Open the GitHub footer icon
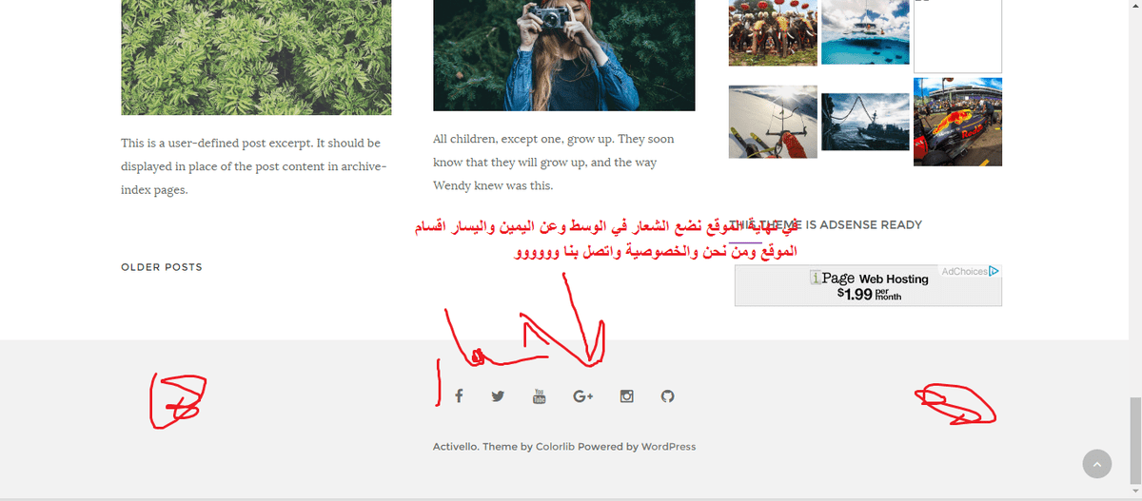 coord(667,396)
